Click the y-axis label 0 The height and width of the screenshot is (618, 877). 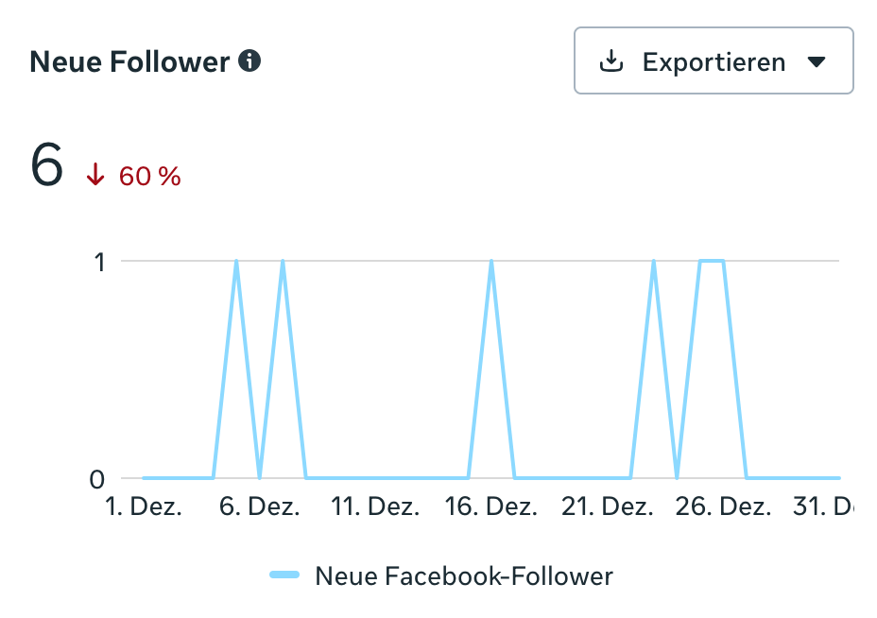(97, 479)
